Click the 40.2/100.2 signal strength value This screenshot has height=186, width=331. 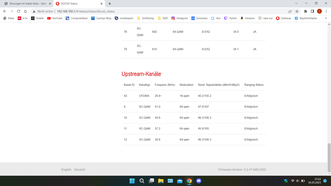pyautogui.click(x=204, y=96)
